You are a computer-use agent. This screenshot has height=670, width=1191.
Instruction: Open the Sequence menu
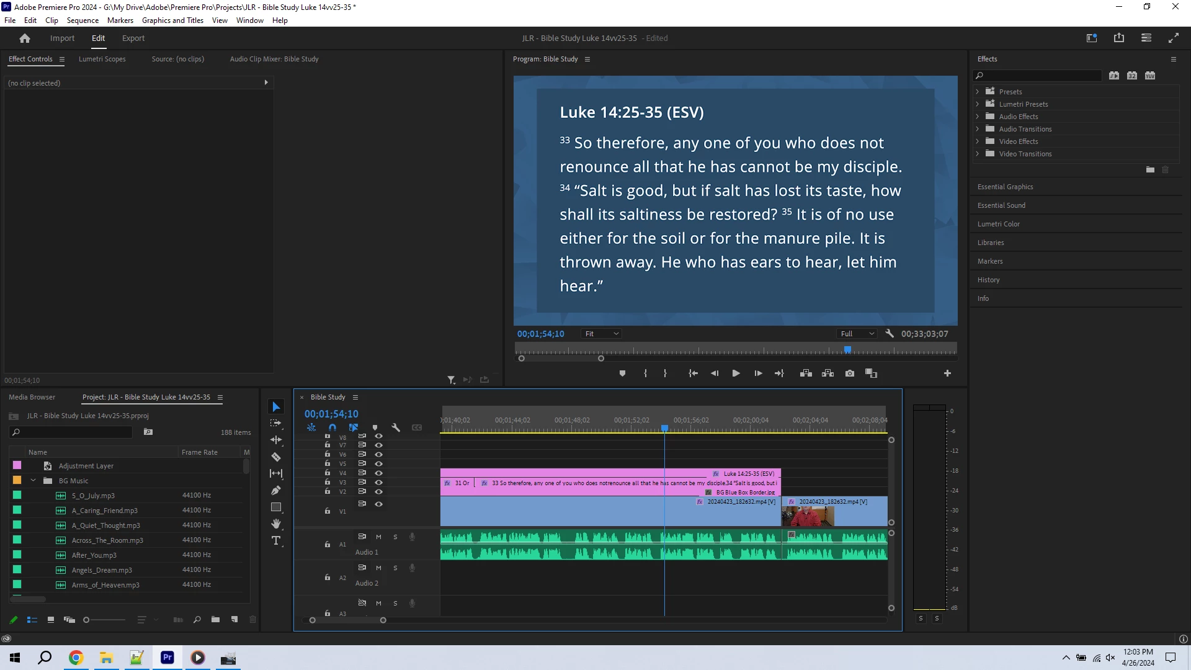pyautogui.click(x=83, y=20)
